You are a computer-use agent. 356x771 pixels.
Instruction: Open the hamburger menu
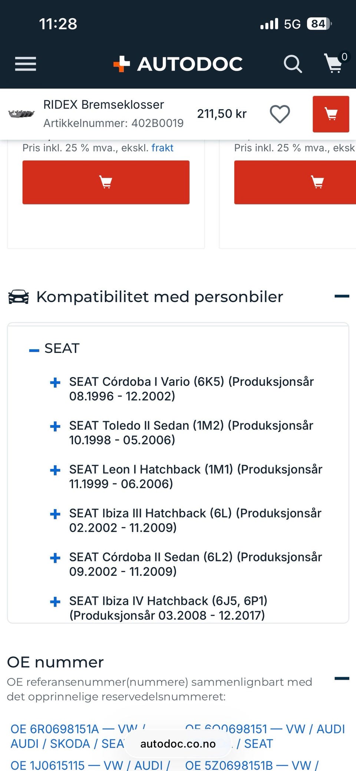pyautogui.click(x=25, y=64)
